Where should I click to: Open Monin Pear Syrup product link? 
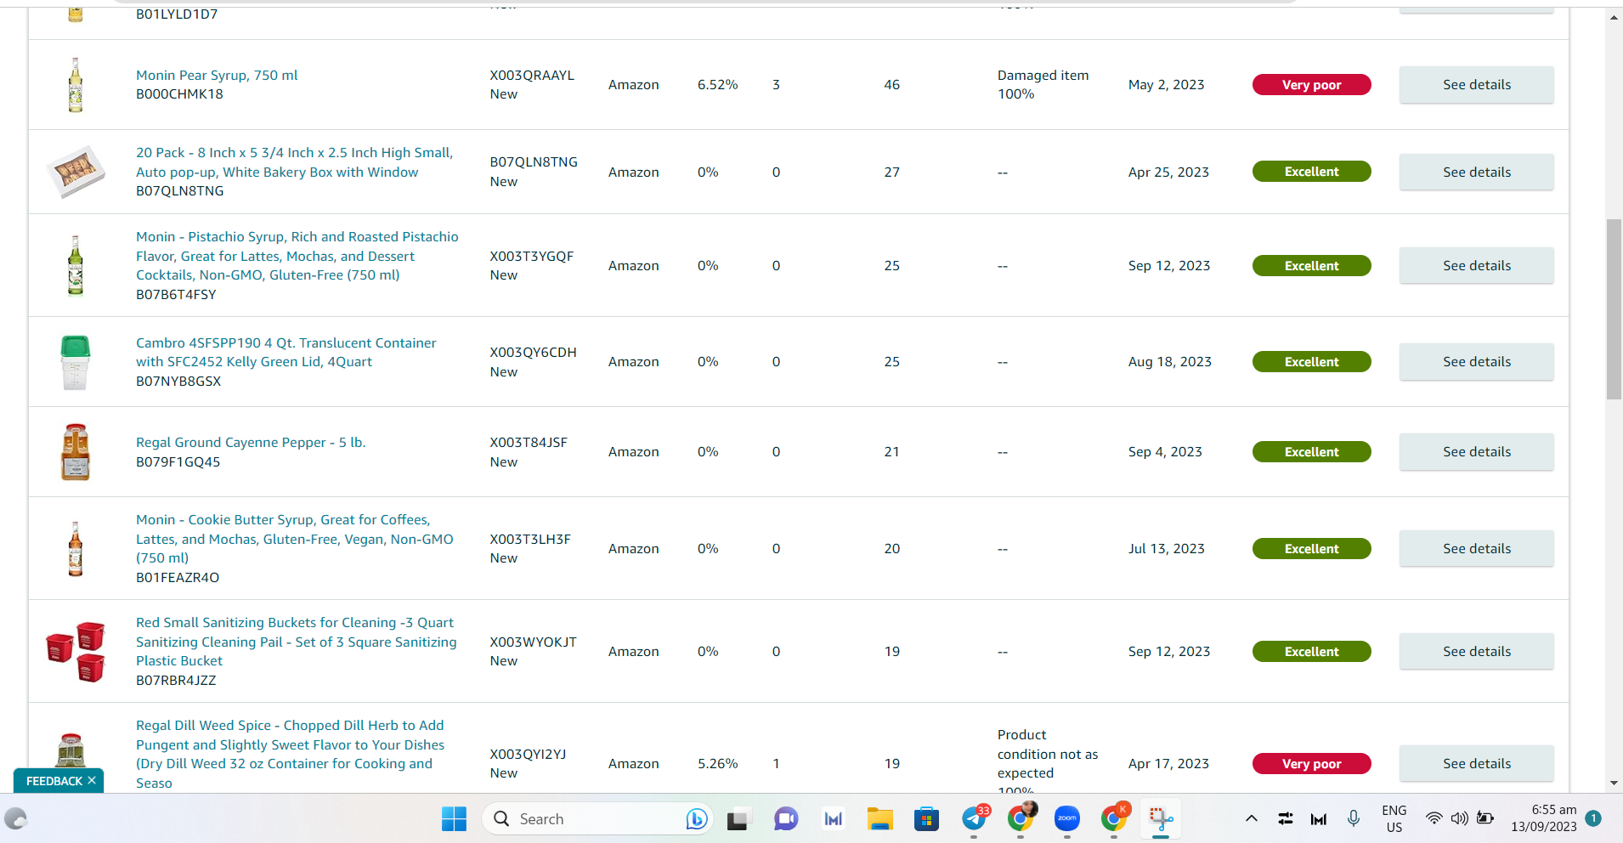(x=217, y=75)
